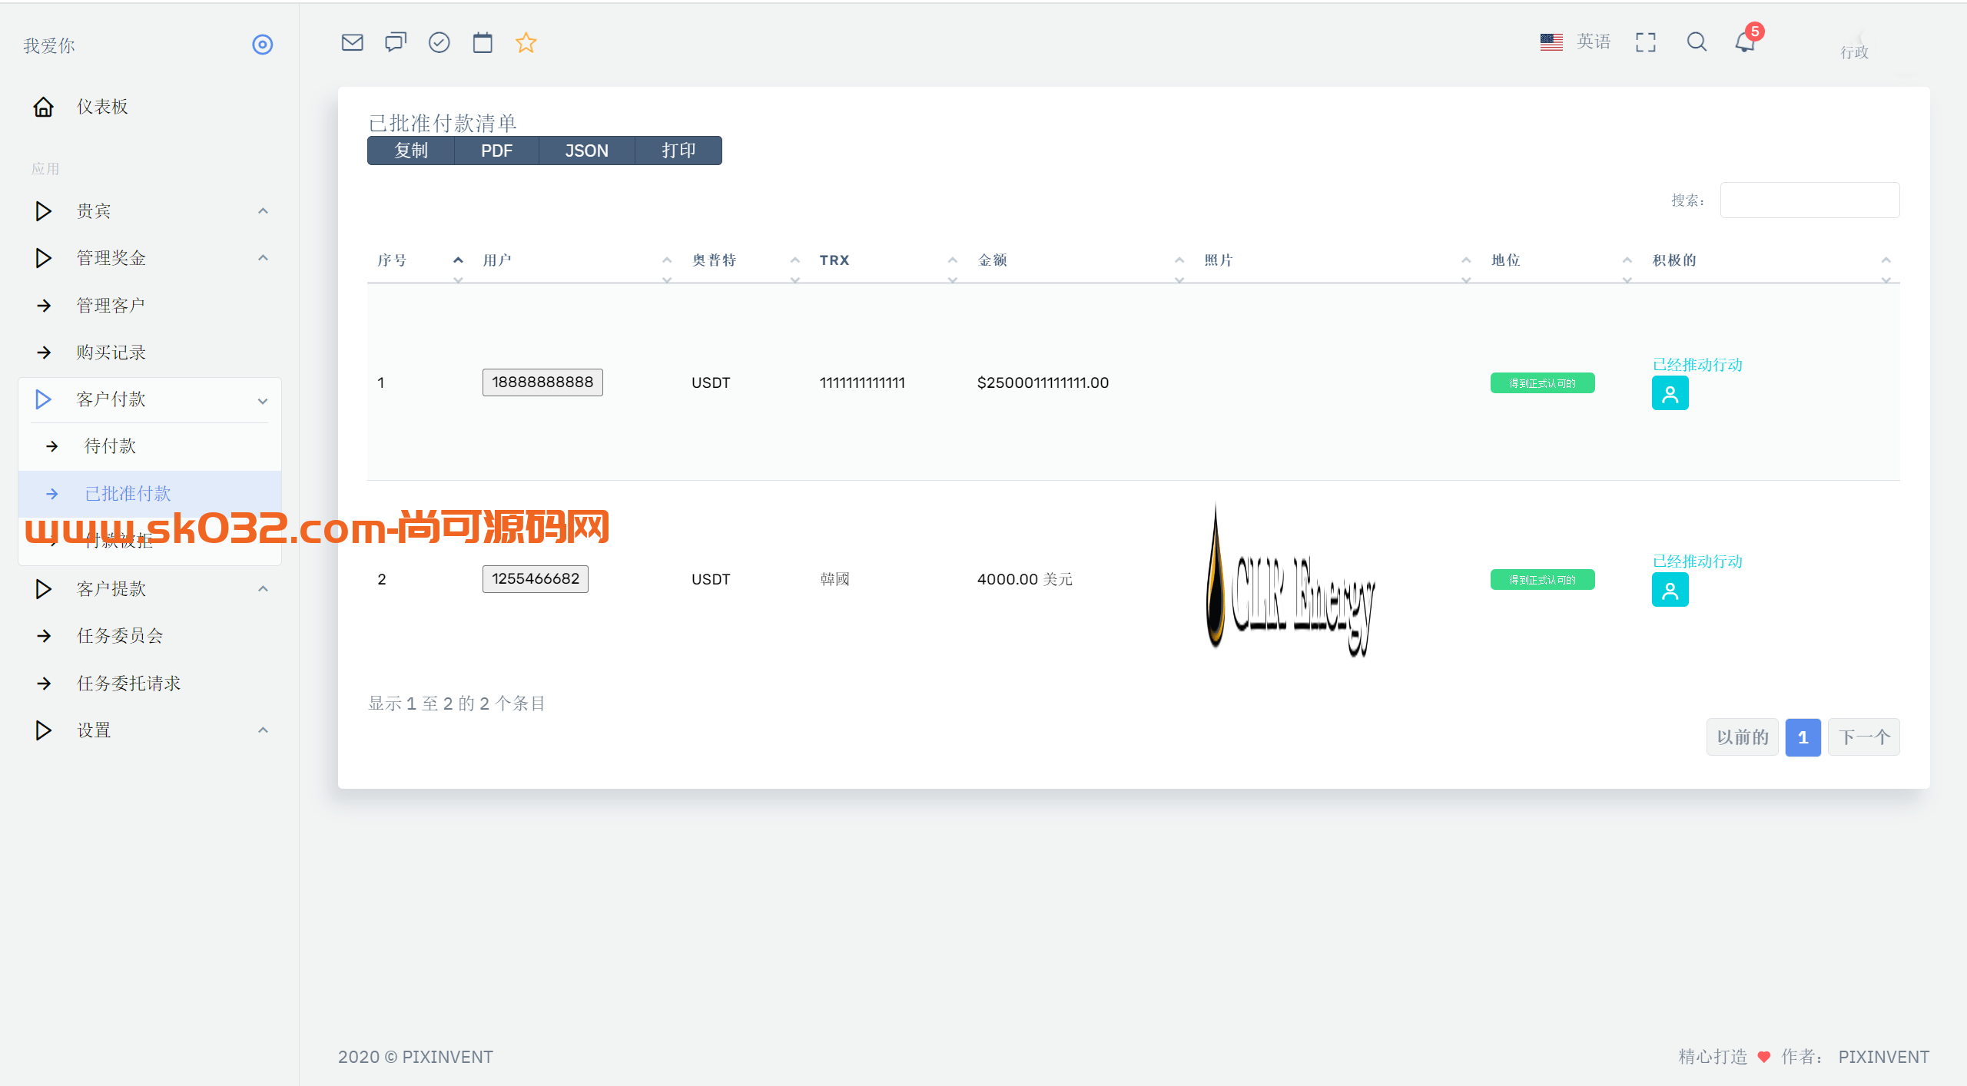Click the 购买记录 arrow icon
Screen dimensions: 1967x1086
[44, 353]
